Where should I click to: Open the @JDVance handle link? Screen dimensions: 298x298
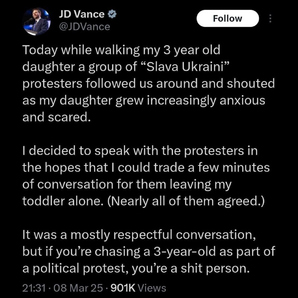(85, 26)
